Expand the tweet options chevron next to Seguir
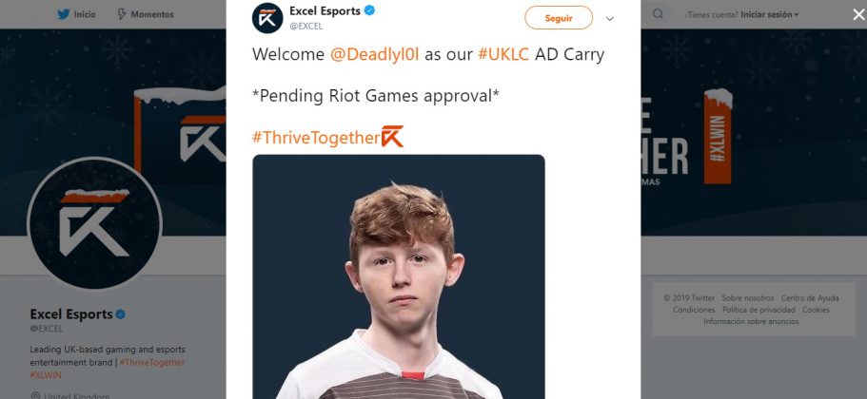Viewport: 867px width, 399px height. (x=609, y=19)
